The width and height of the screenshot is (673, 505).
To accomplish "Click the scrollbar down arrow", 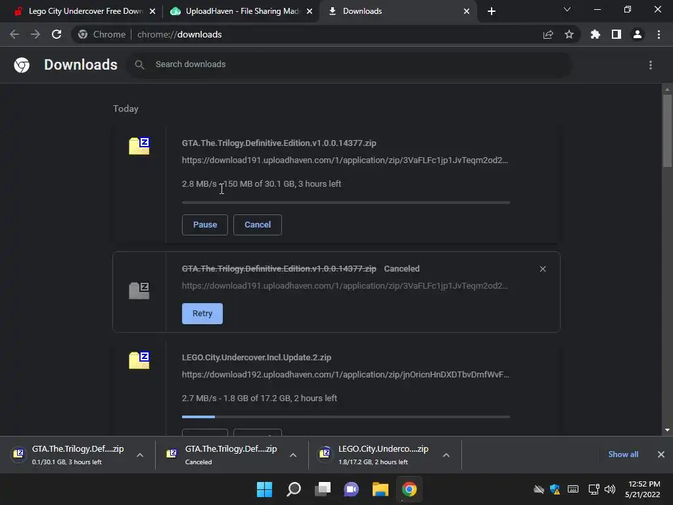I will point(667,430).
